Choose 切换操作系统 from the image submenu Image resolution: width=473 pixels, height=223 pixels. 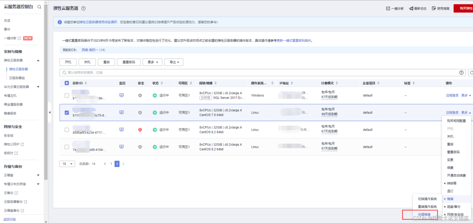427,199
